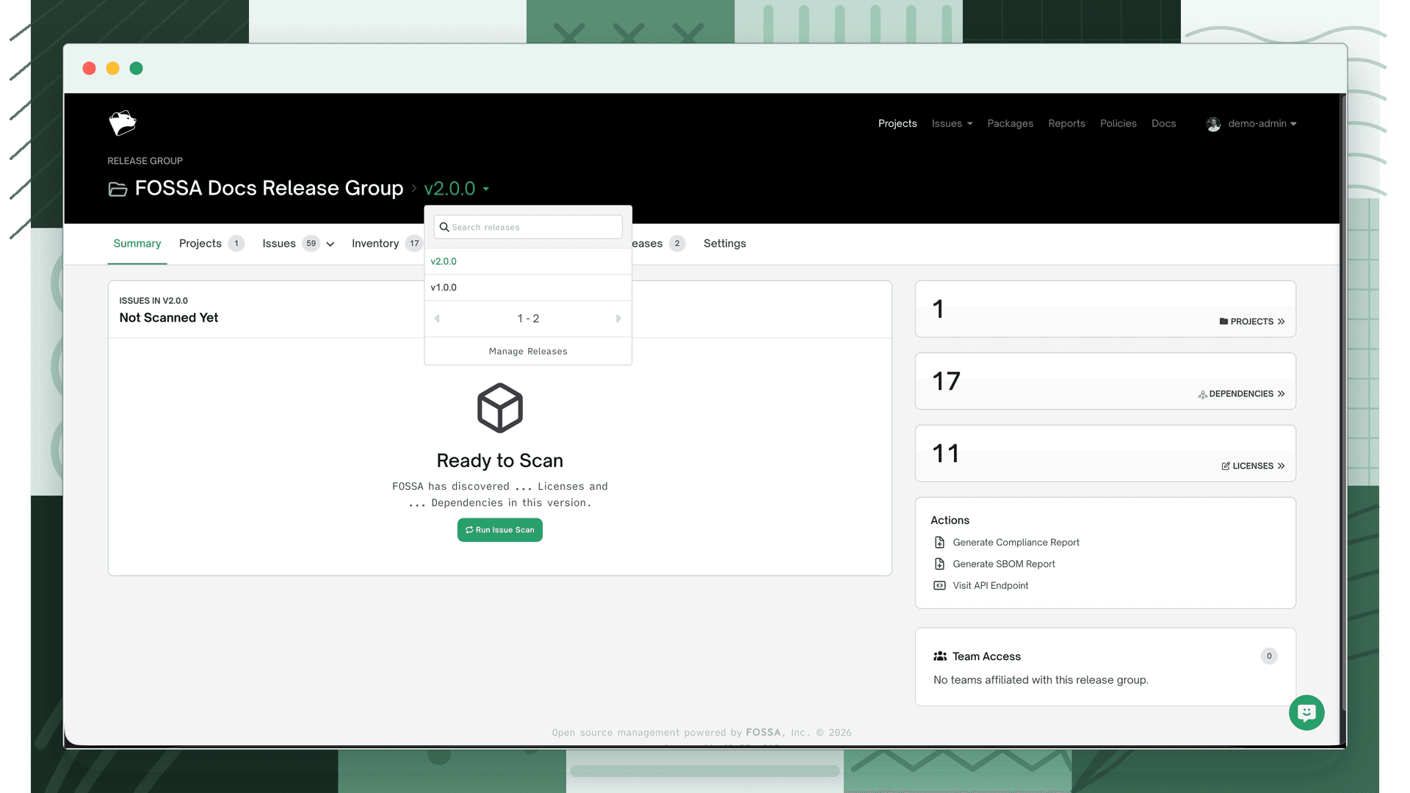Click the green maximize window dot
Viewport: 1410px width, 793px height.
click(136, 68)
